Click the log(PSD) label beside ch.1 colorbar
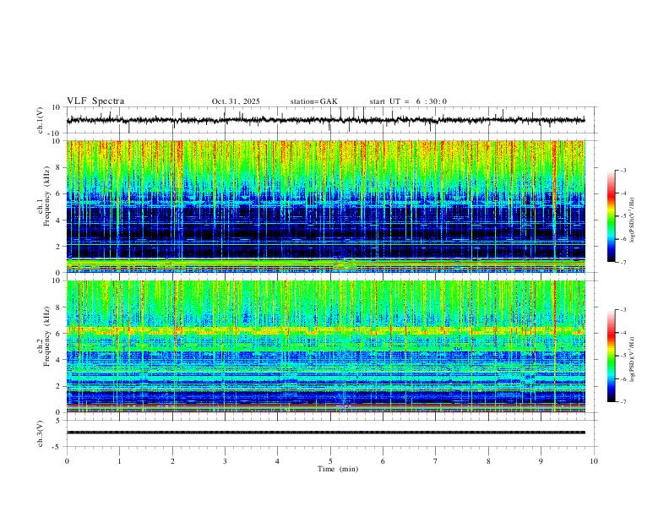669x517 pixels. pyautogui.click(x=633, y=220)
